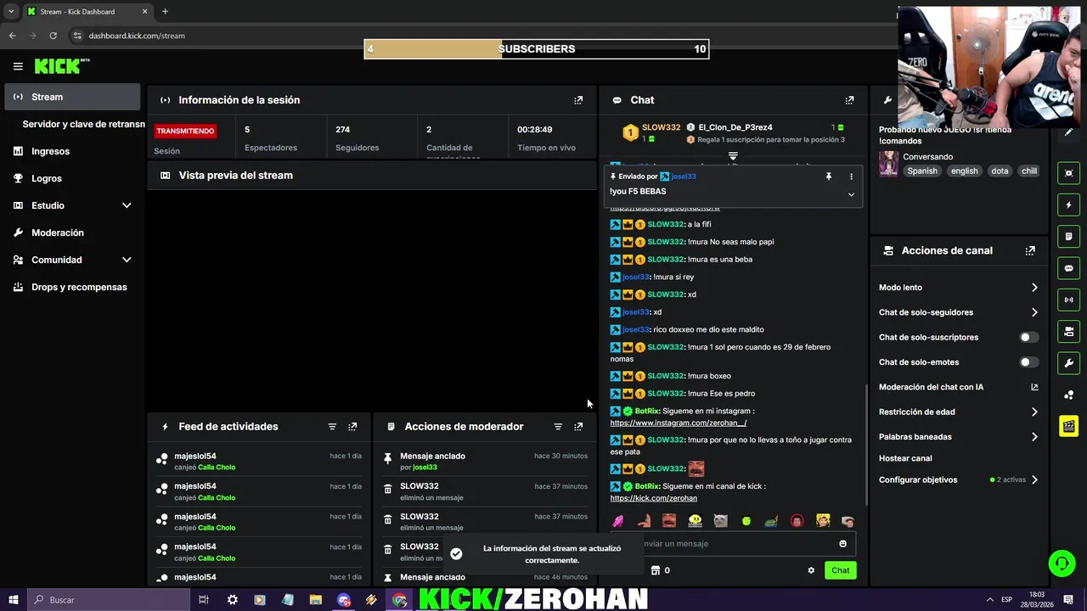The height and width of the screenshot is (611, 1087).
Task: Click the dota tag chip
Action: click(x=1000, y=171)
